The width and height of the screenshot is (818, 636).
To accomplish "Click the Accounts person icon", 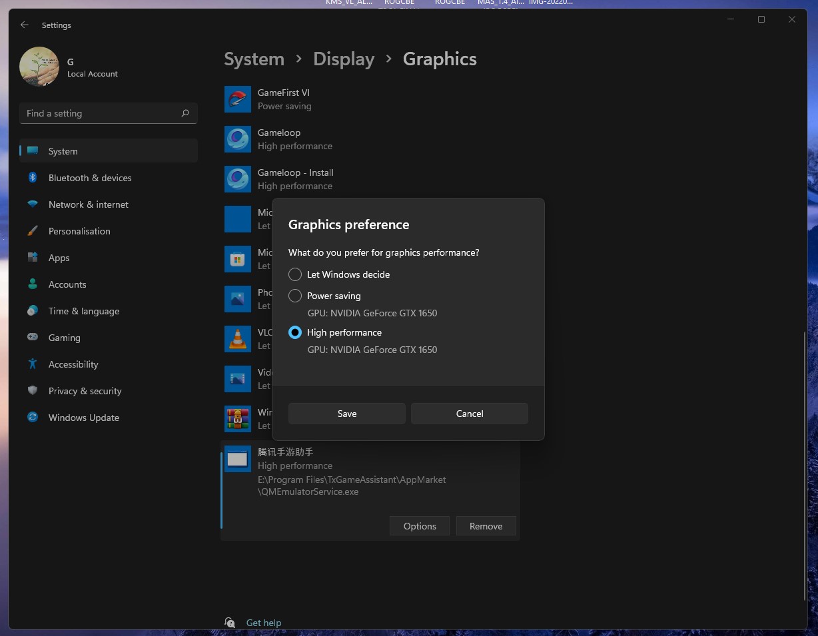I will (x=33, y=284).
